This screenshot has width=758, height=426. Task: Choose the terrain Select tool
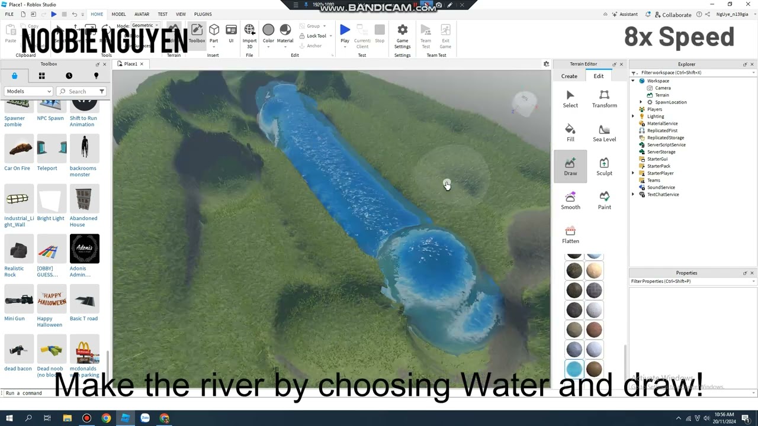pos(570,99)
